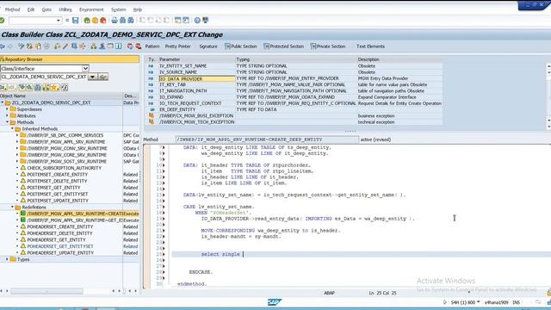Open the class name history dropdown arrow
The height and width of the screenshot is (310, 551).
(x=92, y=77)
